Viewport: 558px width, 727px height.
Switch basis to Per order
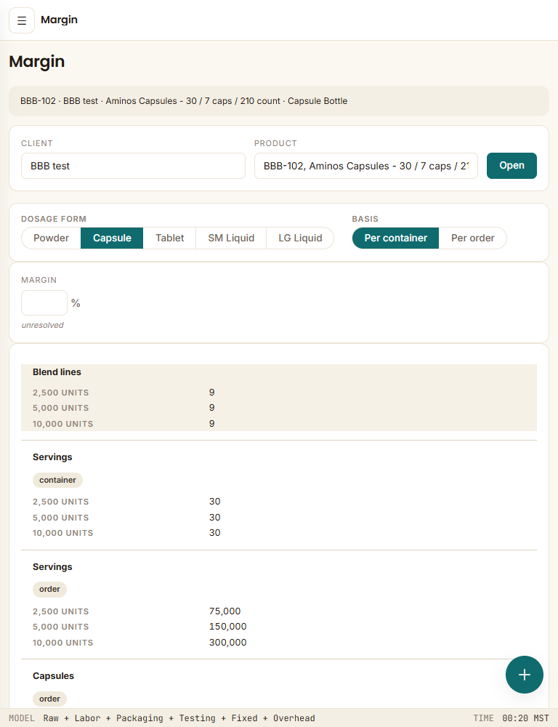click(473, 238)
